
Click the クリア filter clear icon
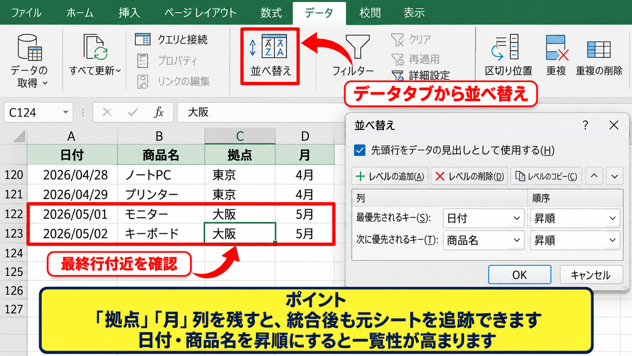398,39
